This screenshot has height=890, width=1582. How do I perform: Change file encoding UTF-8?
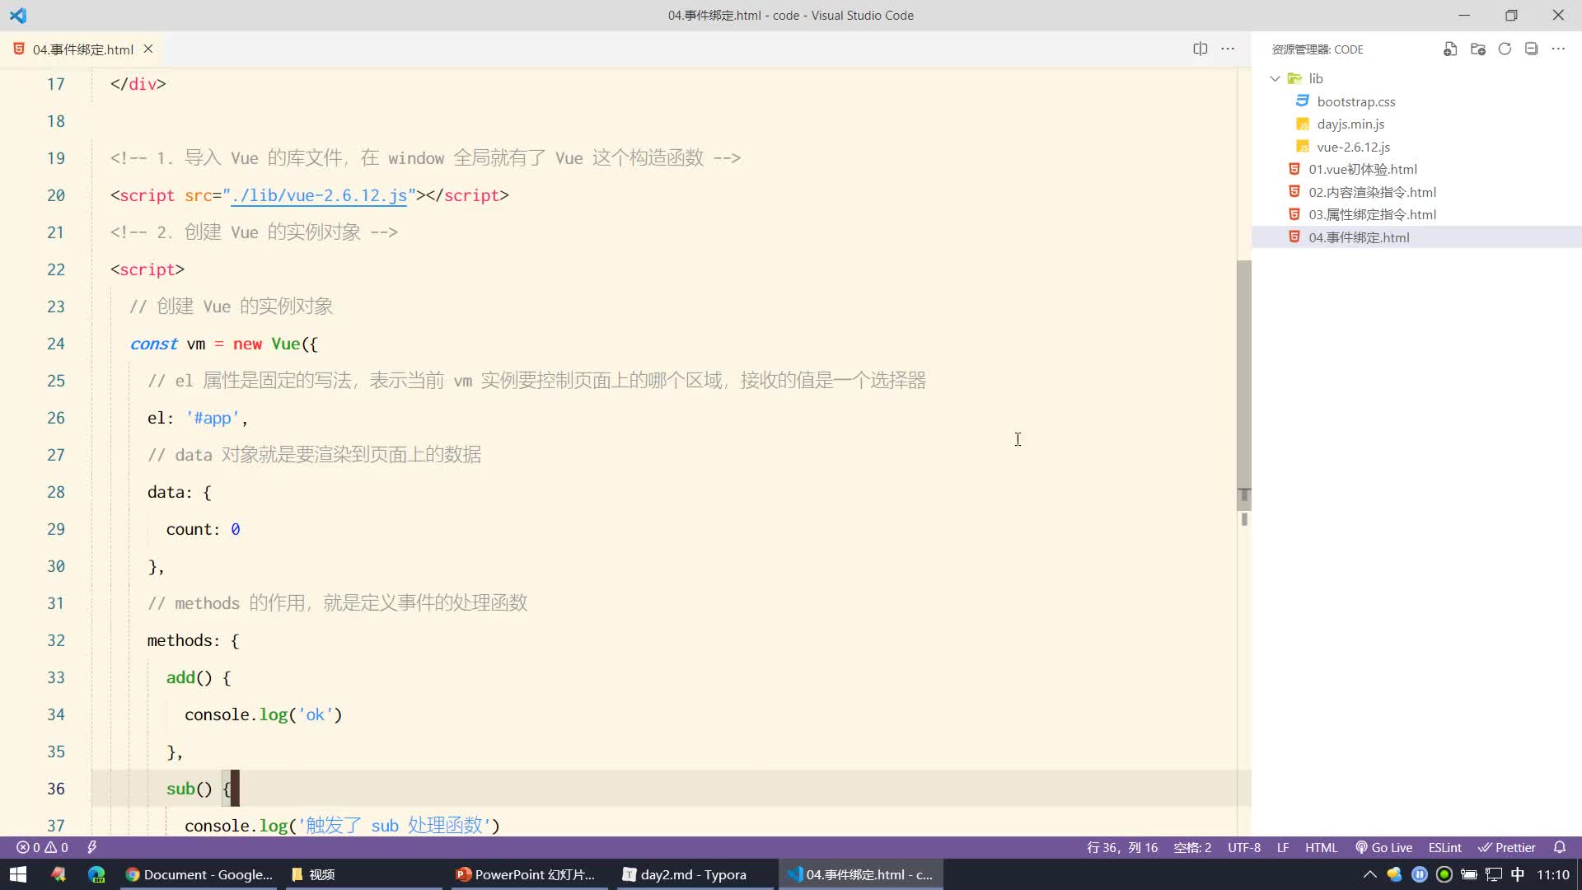click(1244, 847)
